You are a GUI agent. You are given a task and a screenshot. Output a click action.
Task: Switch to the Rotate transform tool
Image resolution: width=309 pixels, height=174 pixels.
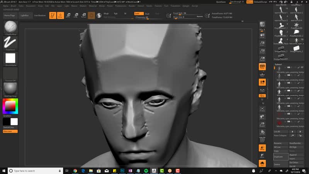pos(83,15)
